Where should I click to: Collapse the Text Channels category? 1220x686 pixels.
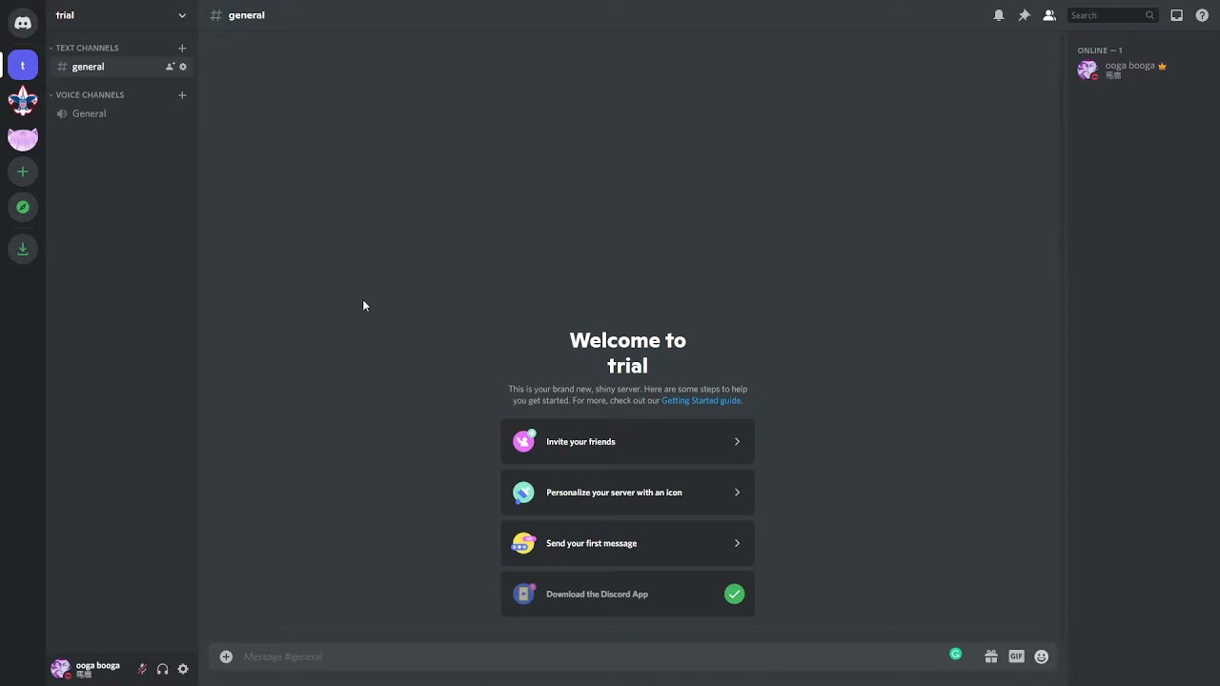[x=85, y=48]
